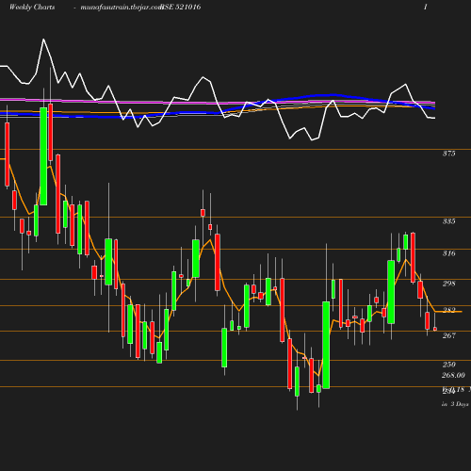Select the 298 price level label

click(x=448, y=284)
